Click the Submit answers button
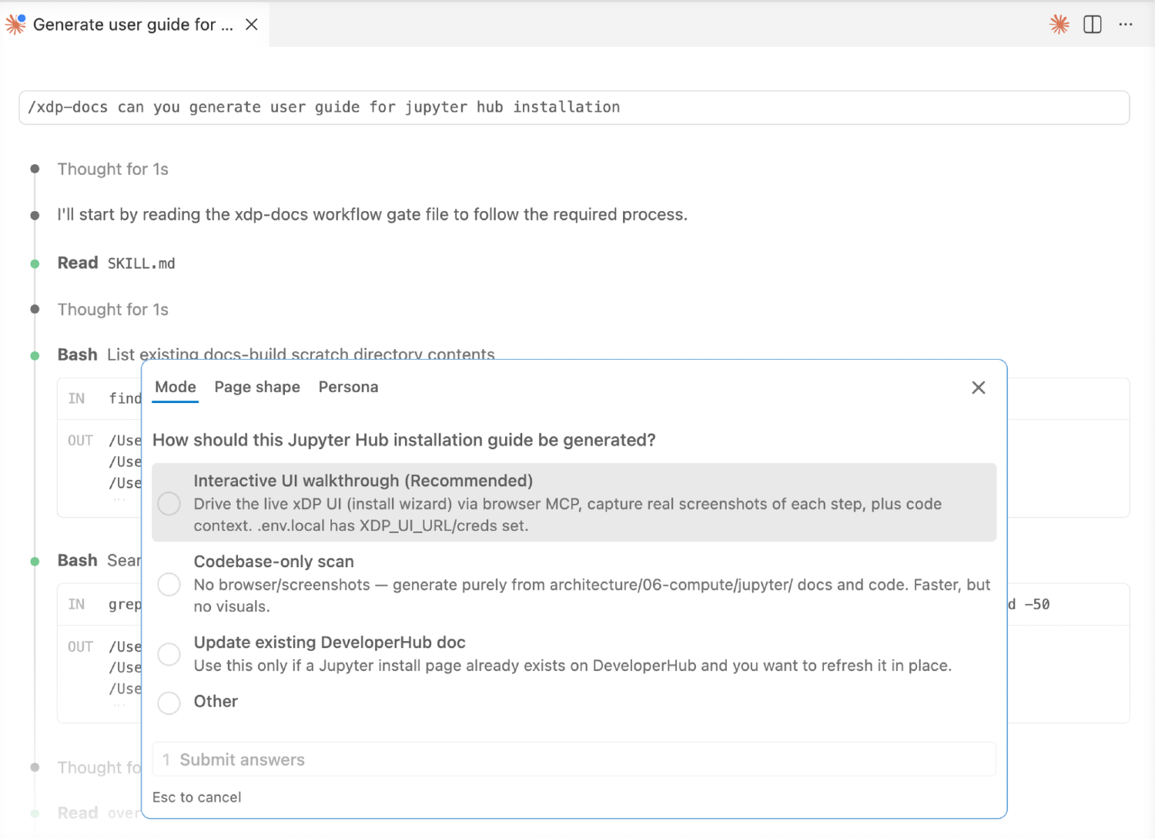Screen dimensions: 1155x839 point(574,760)
